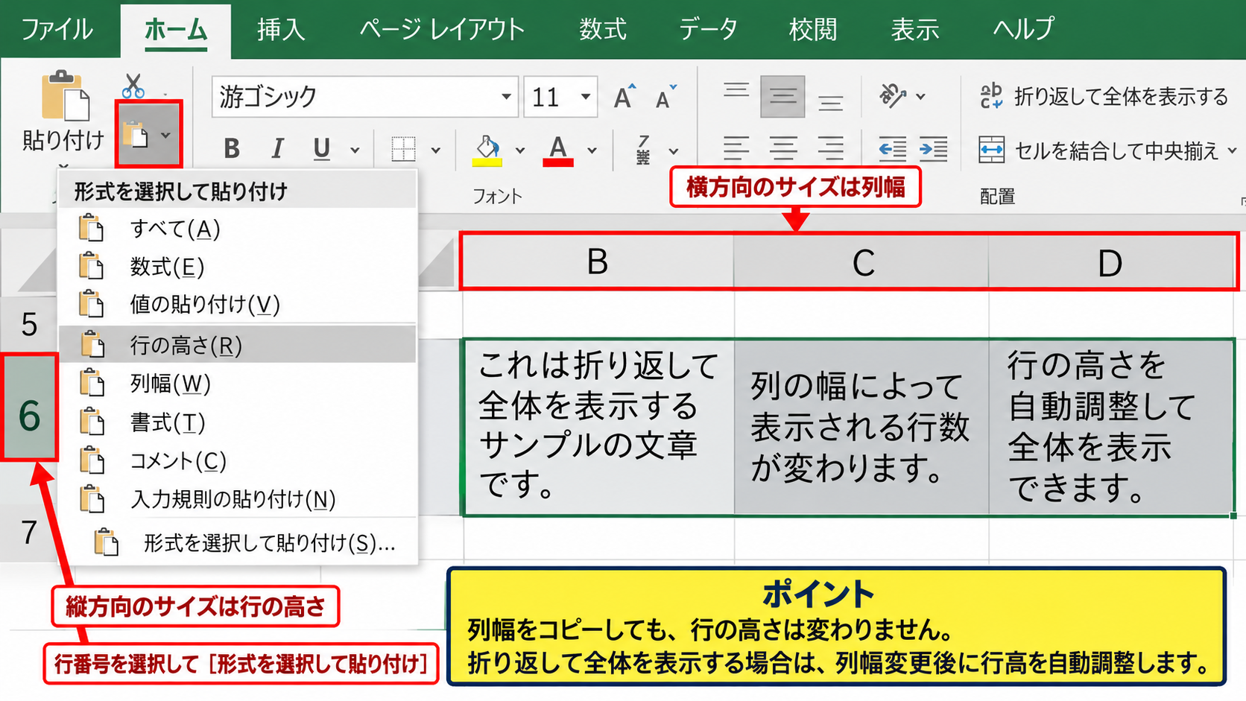Choose 入力規則の貼り付け(N) option
Viewport: 1246px width, 701px height.
(x=238, y=498)
